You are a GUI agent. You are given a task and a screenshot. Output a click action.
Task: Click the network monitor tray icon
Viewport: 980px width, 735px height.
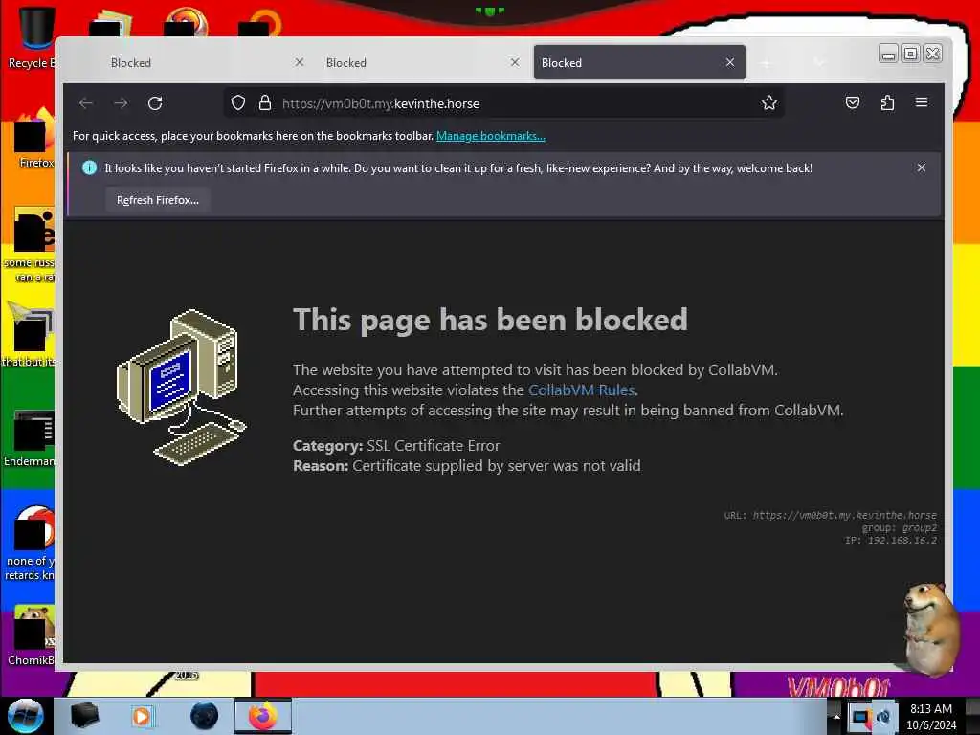coord(860,718)
